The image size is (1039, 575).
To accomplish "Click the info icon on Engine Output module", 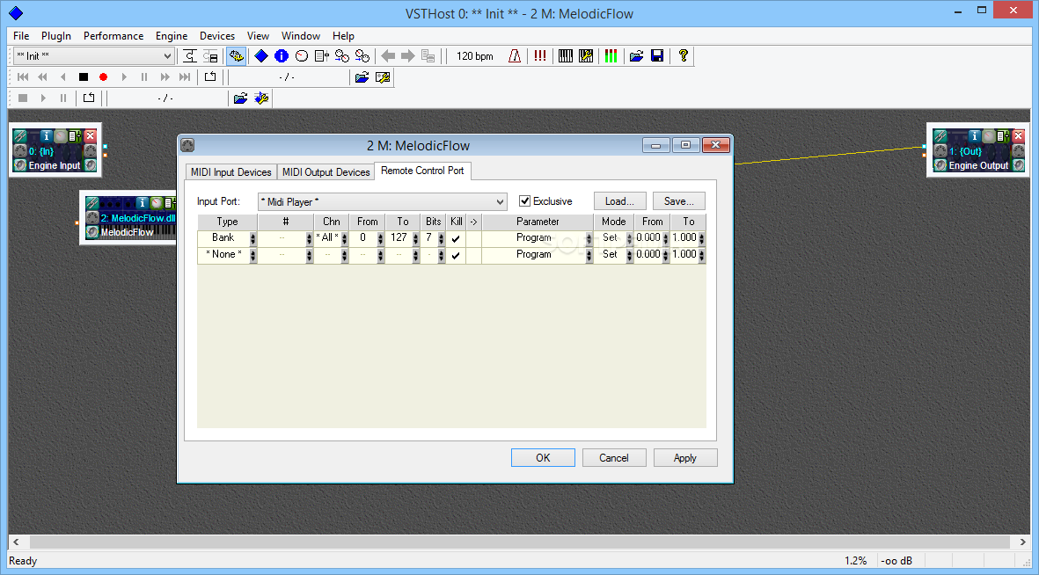I will coord(973,135).
